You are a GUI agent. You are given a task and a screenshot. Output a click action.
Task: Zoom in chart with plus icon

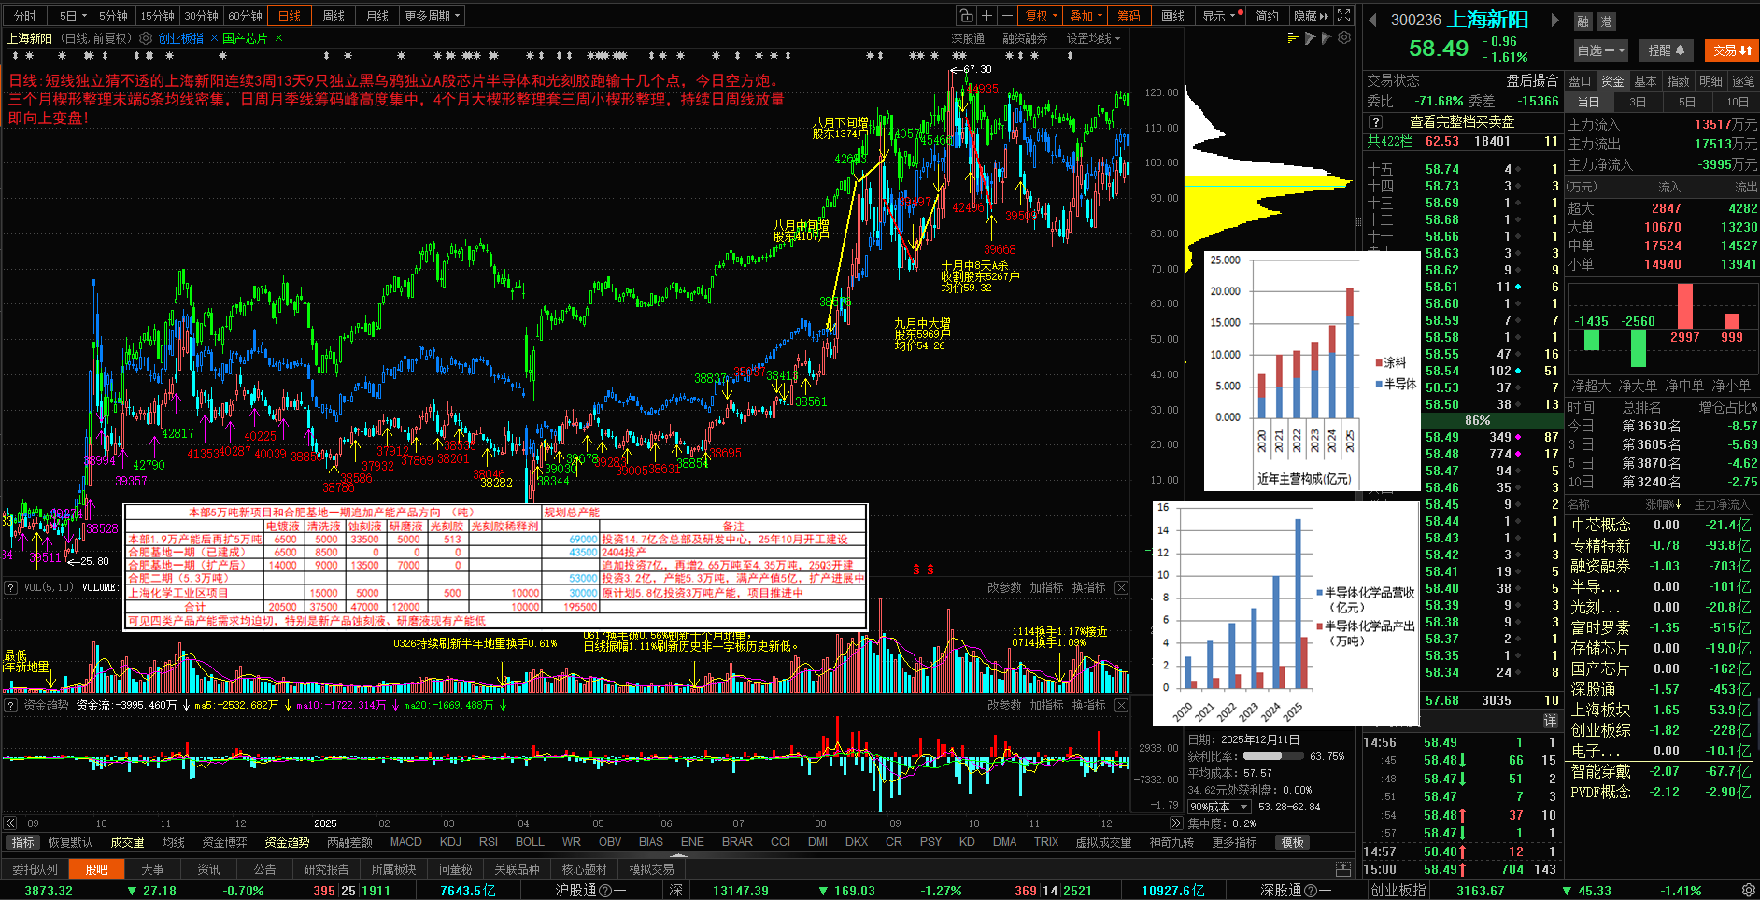click(987, 16)
